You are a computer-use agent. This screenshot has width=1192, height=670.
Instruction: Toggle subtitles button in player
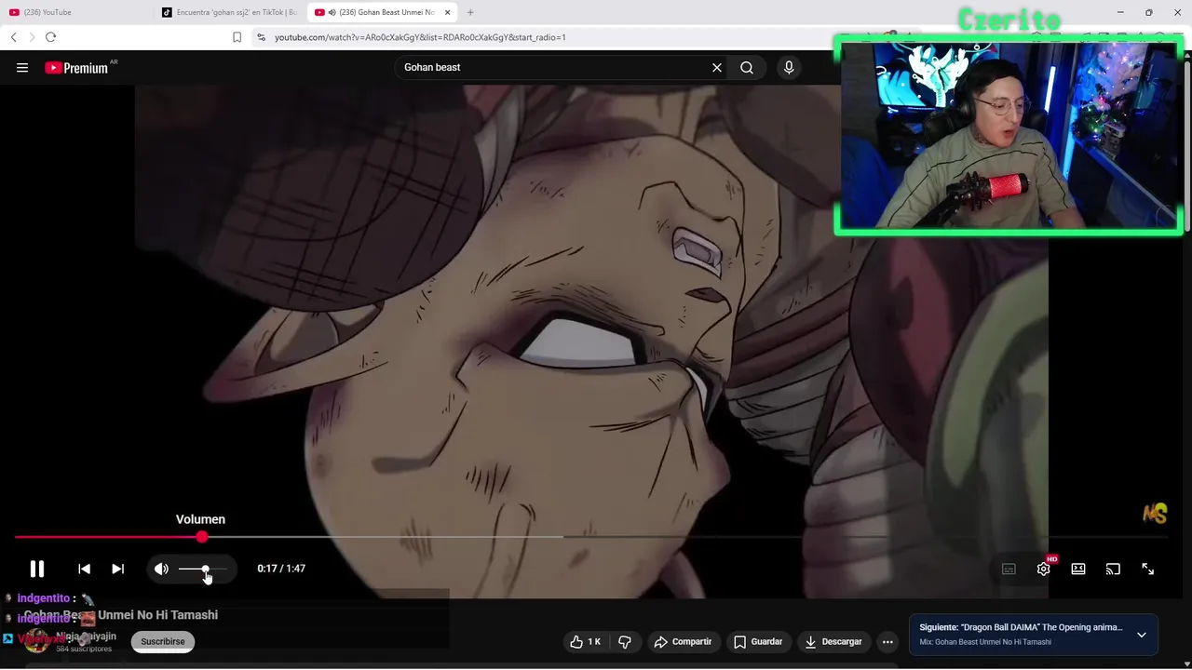coord(1009,569)
